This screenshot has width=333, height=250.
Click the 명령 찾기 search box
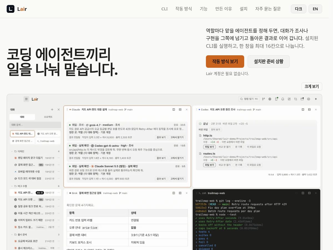coord(249,99)
